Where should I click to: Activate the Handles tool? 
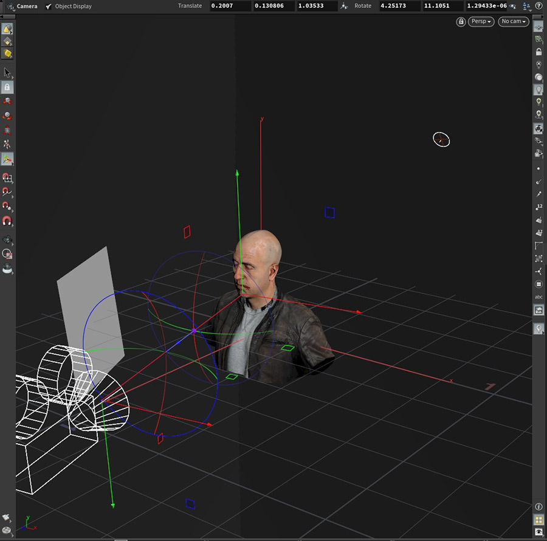tap(7, 159)
